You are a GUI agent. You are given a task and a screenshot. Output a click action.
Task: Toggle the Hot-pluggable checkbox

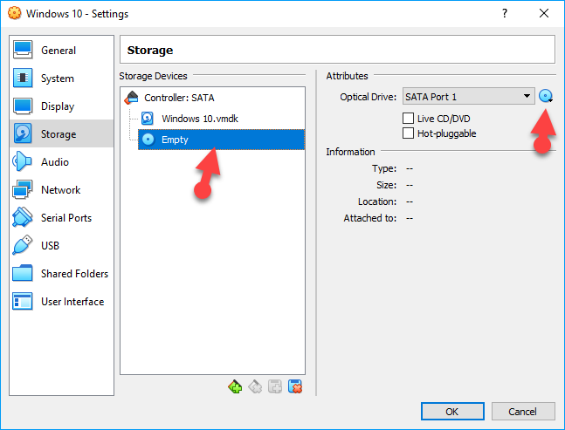[408, 133]
